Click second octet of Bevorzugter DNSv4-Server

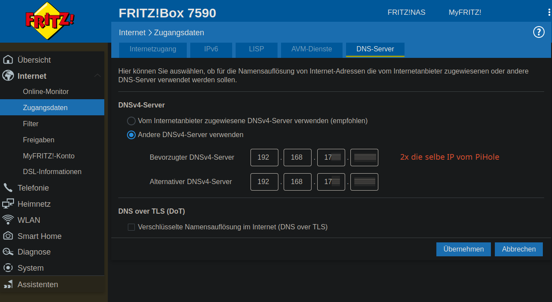click(298, 158)
